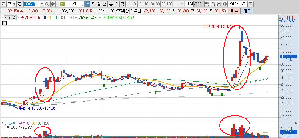Click the blue 10 moving average legend value

(x=44, y=18)
